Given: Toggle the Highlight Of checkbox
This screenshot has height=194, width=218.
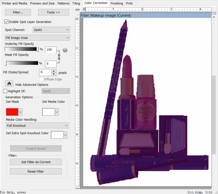Looking at the screenshot, I should tap(5, 91).
